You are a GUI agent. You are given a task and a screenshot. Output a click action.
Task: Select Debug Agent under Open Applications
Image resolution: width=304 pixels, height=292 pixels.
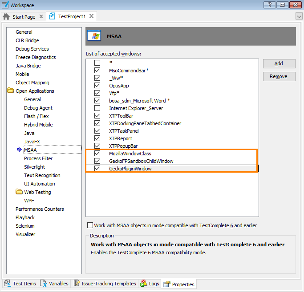tap(38, 108)
